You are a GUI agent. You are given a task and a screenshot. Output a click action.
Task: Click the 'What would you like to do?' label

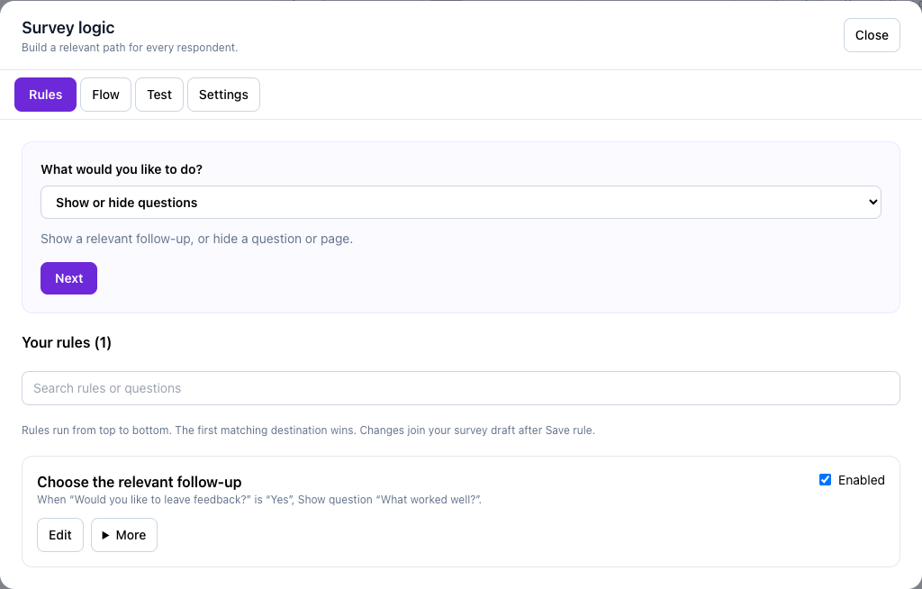(122, 169)
